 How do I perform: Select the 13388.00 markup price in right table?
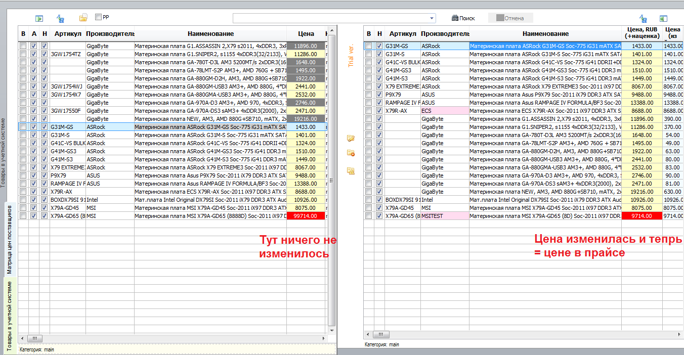642,103
